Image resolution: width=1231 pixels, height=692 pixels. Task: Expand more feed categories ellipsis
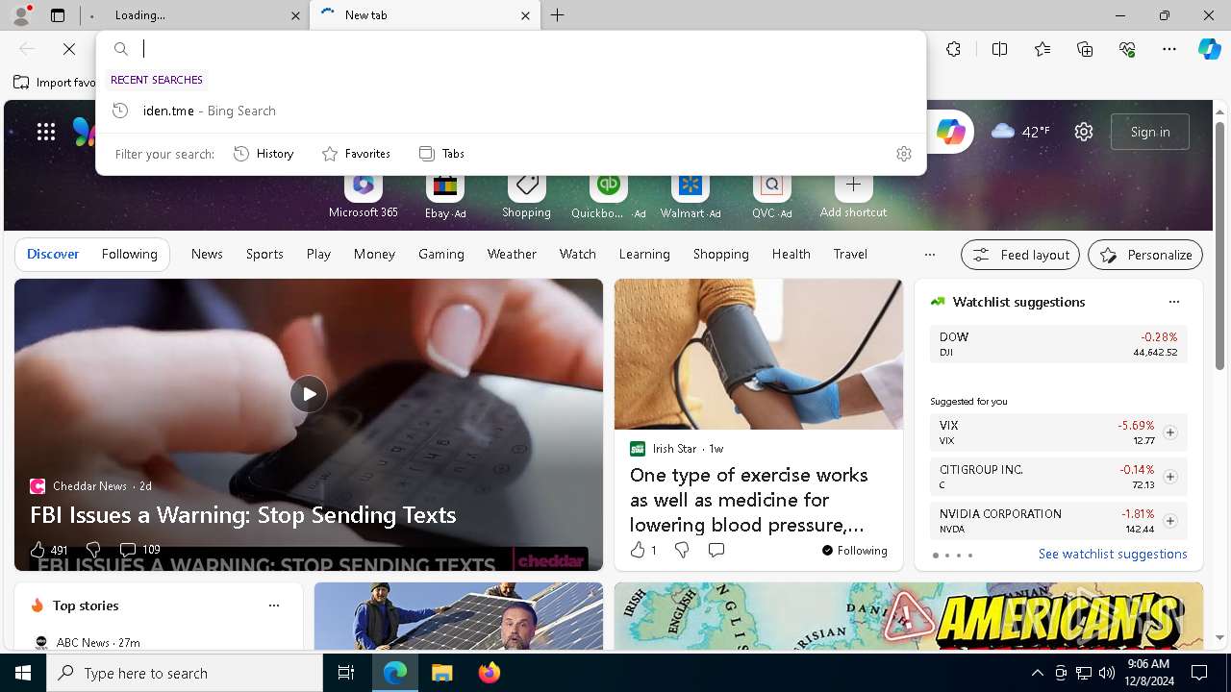929,255
